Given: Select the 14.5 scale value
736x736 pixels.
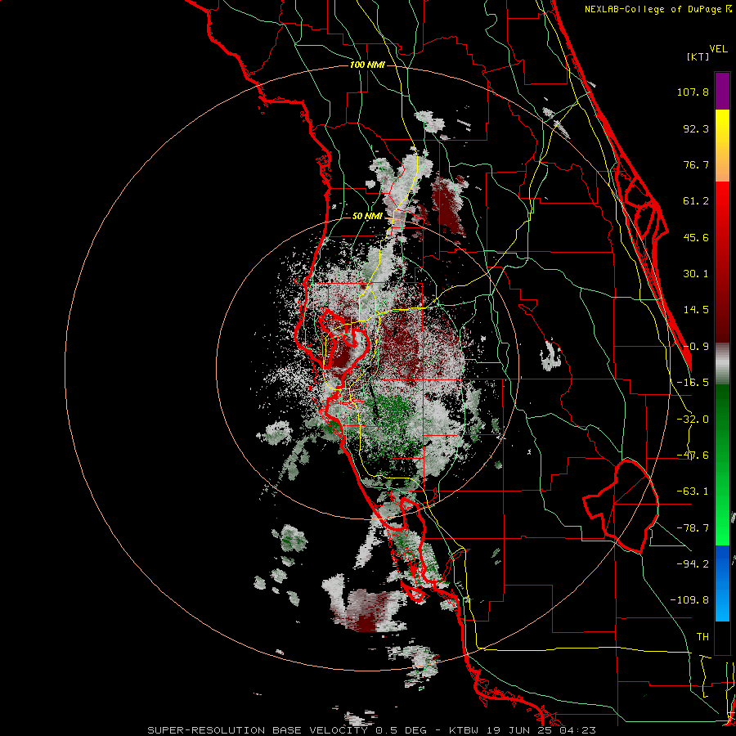Looking at the screenshot, I should click(696, 310).
